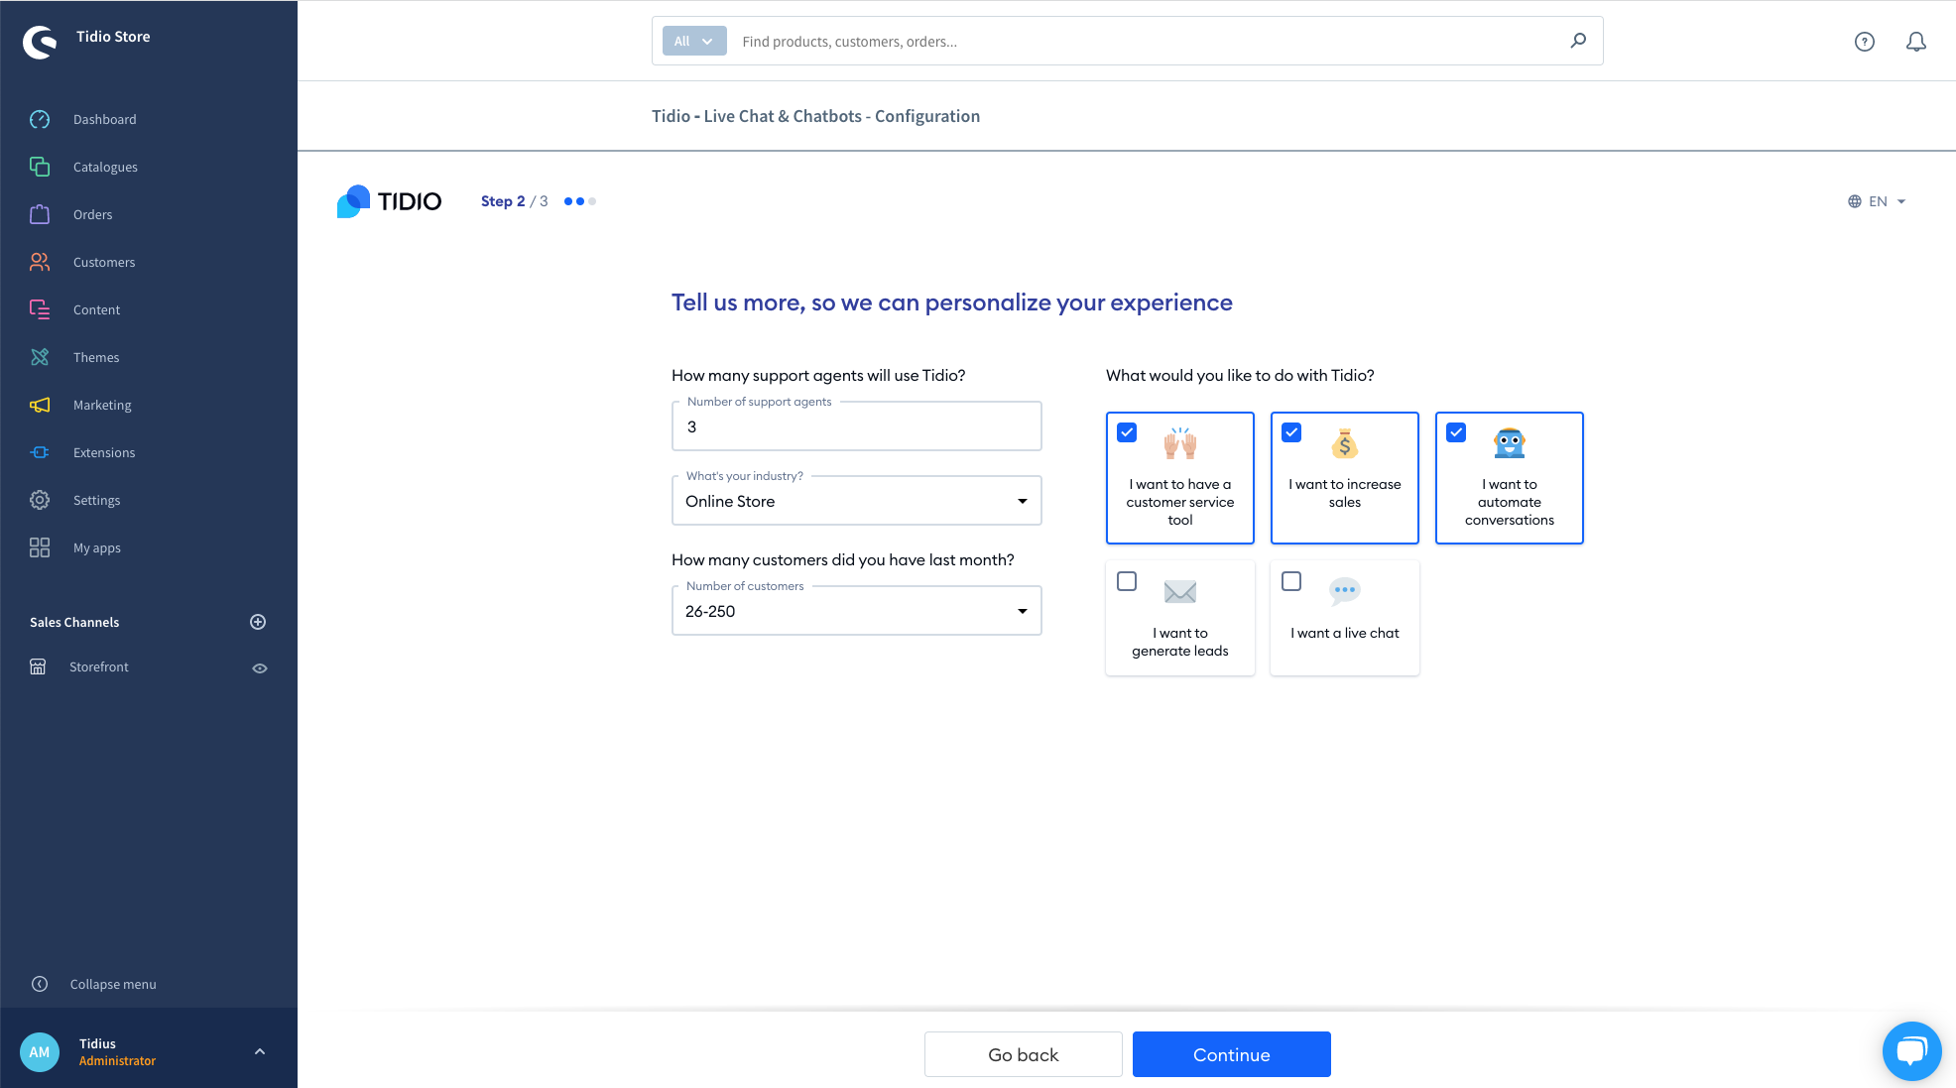Viewport: 1956px width, 1088px height.
Task: Click the Storefront shop icon
Action: 38,666
